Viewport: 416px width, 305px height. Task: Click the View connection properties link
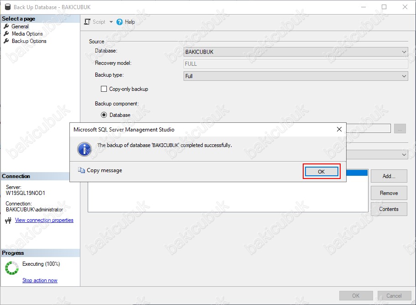click(x=44, y=220)
